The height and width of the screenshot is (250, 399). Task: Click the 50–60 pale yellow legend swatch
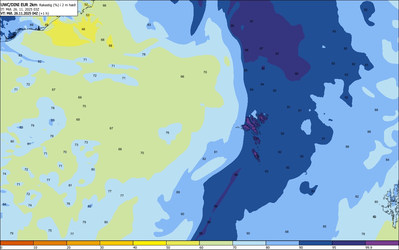click(183, 243)
